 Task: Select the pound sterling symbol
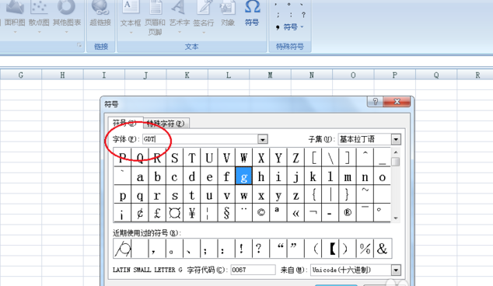click(157, 213)
